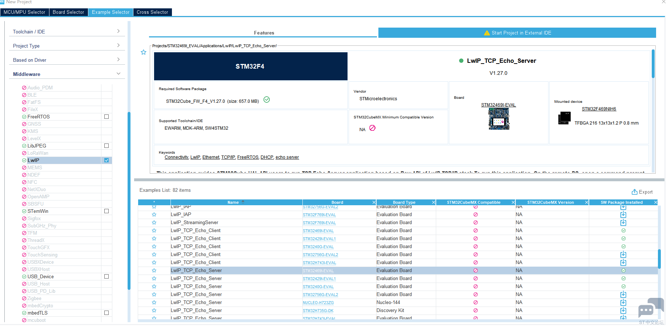Viewport: 667px width, 328px height.
Task: Click download package icon for LwIP_StreamingServer row
Action: [623, 222]
